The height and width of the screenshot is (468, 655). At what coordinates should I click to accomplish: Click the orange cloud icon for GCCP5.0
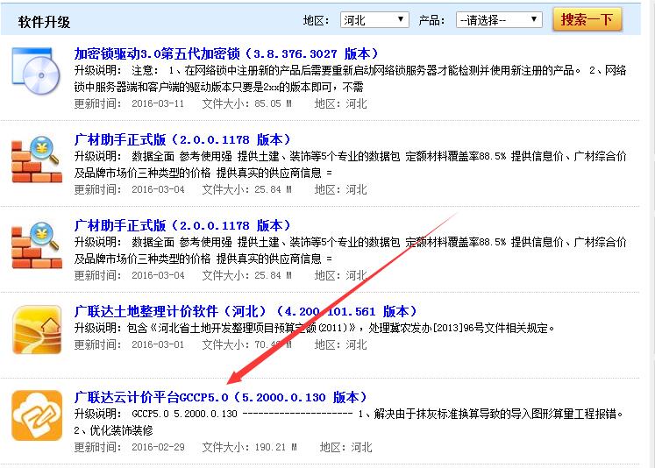37,415
